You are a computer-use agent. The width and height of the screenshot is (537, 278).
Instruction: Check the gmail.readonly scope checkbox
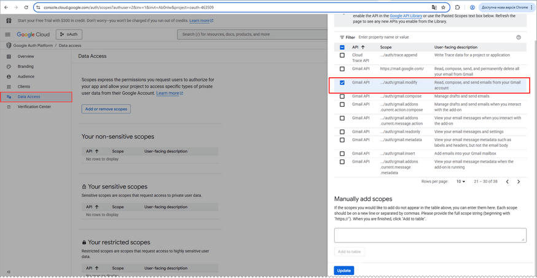pos(342,132)
